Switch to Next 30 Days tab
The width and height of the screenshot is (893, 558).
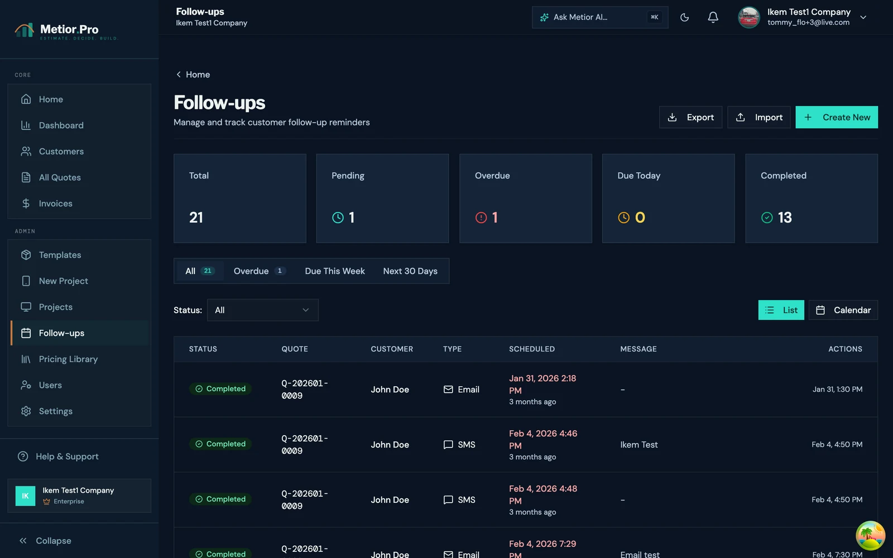pyautogui.click(x=410, y=271)
